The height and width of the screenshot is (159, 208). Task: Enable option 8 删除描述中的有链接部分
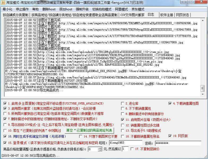[123, 114]
